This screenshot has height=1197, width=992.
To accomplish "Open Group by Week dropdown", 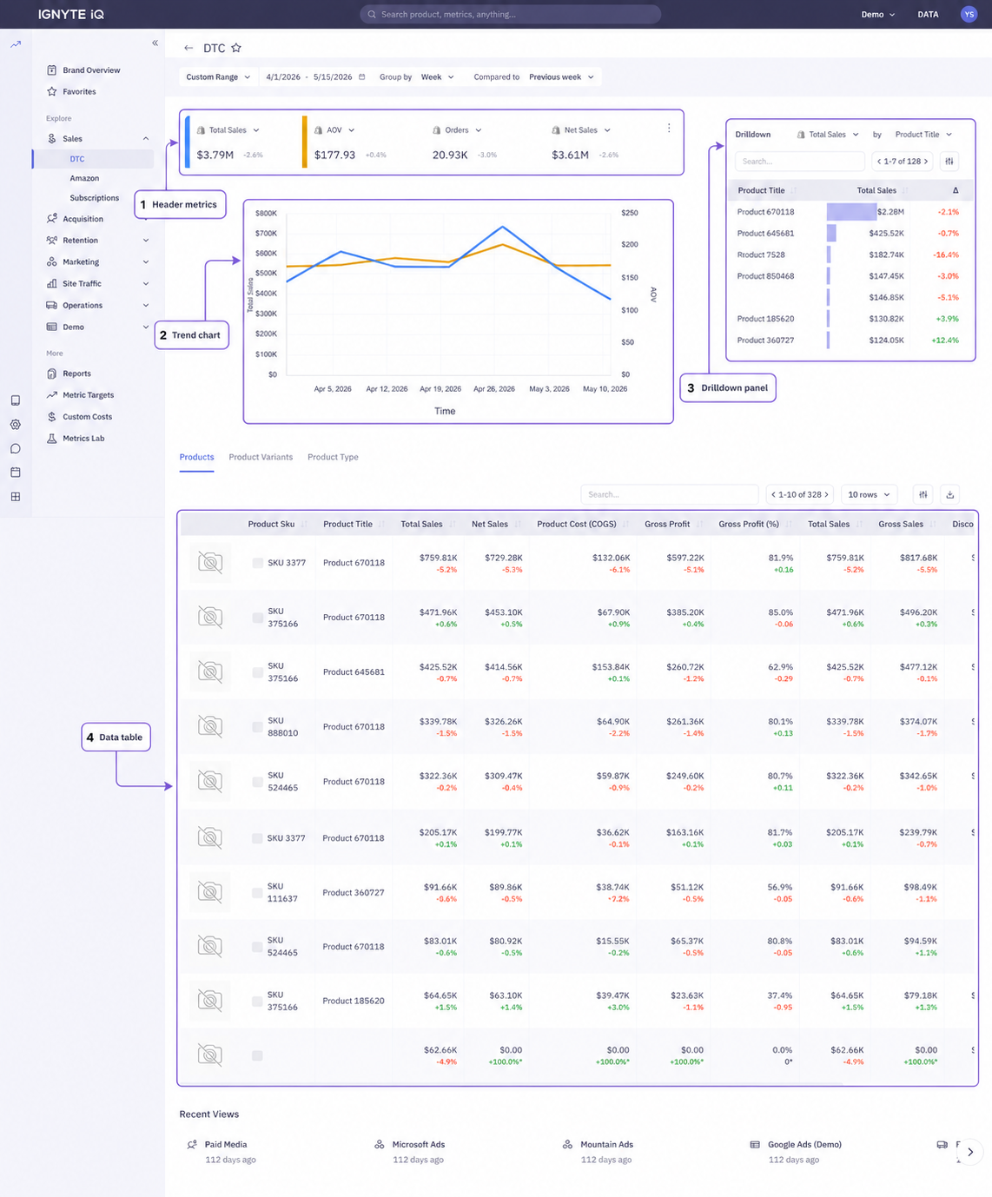I will pyautogui.click(x=438, y=77).
